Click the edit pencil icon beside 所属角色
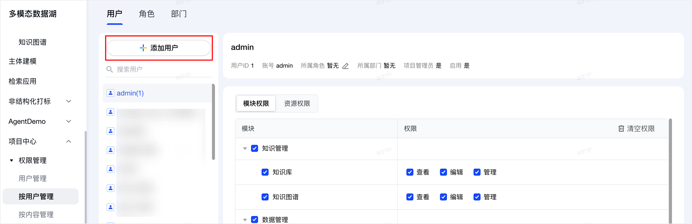This screenshot has height=224, width=692. 345,66
